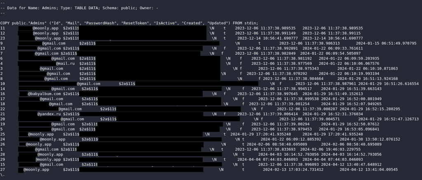The image size is (422, 180).
Task: Click timestamp 2024-01-29 16:51:26.616554
Action: [x=388, y=84]
